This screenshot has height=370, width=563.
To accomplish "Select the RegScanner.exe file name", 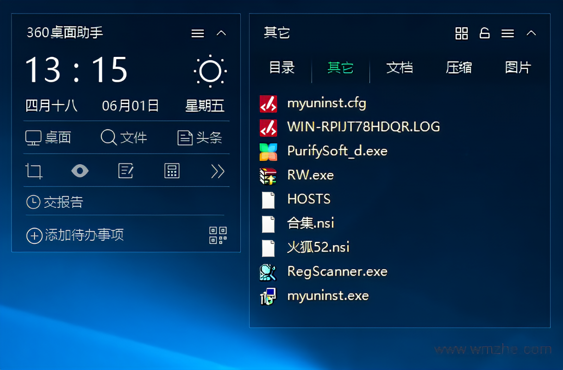I will pos(338,271).
